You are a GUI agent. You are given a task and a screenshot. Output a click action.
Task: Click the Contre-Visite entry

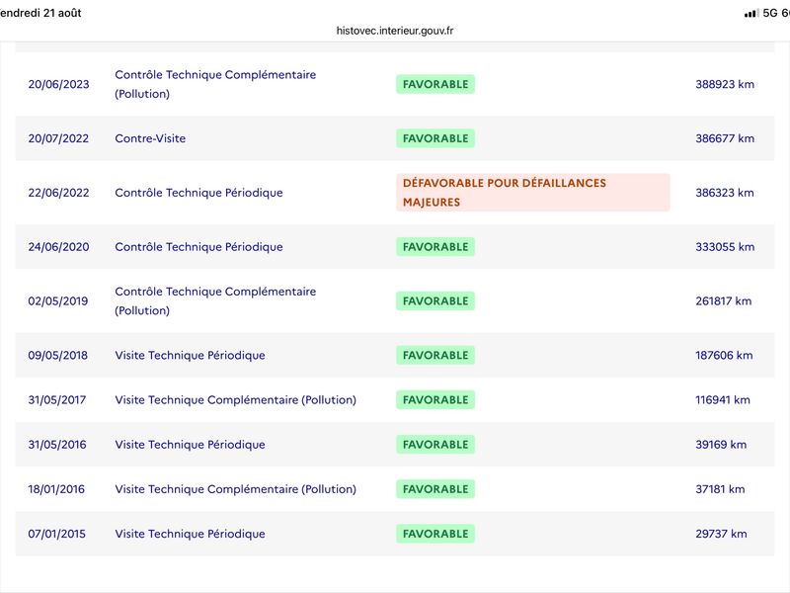(150, 138)
